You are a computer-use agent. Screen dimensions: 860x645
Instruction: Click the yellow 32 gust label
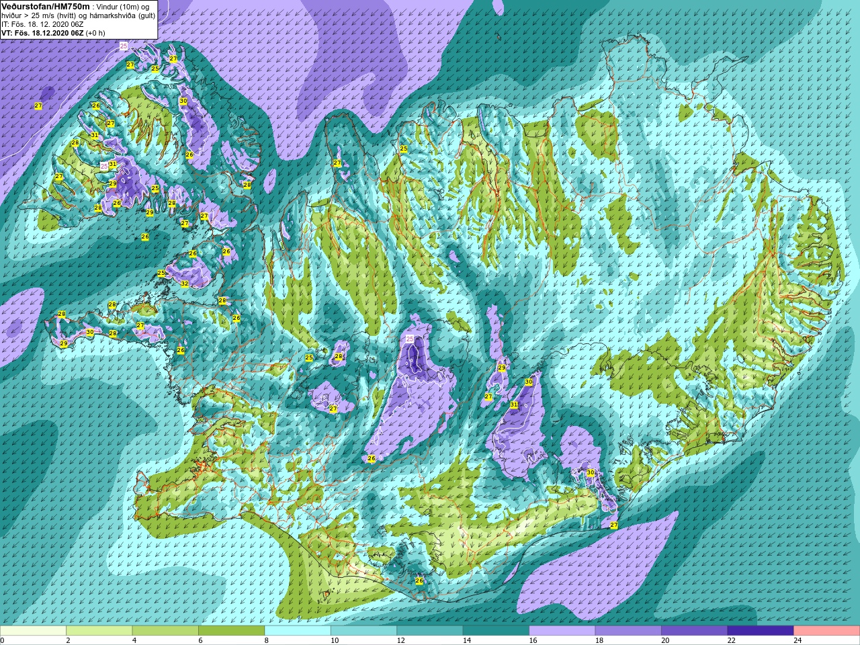185,284
